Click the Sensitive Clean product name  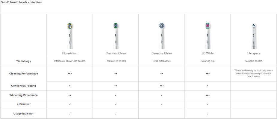(x=162, y=53)
